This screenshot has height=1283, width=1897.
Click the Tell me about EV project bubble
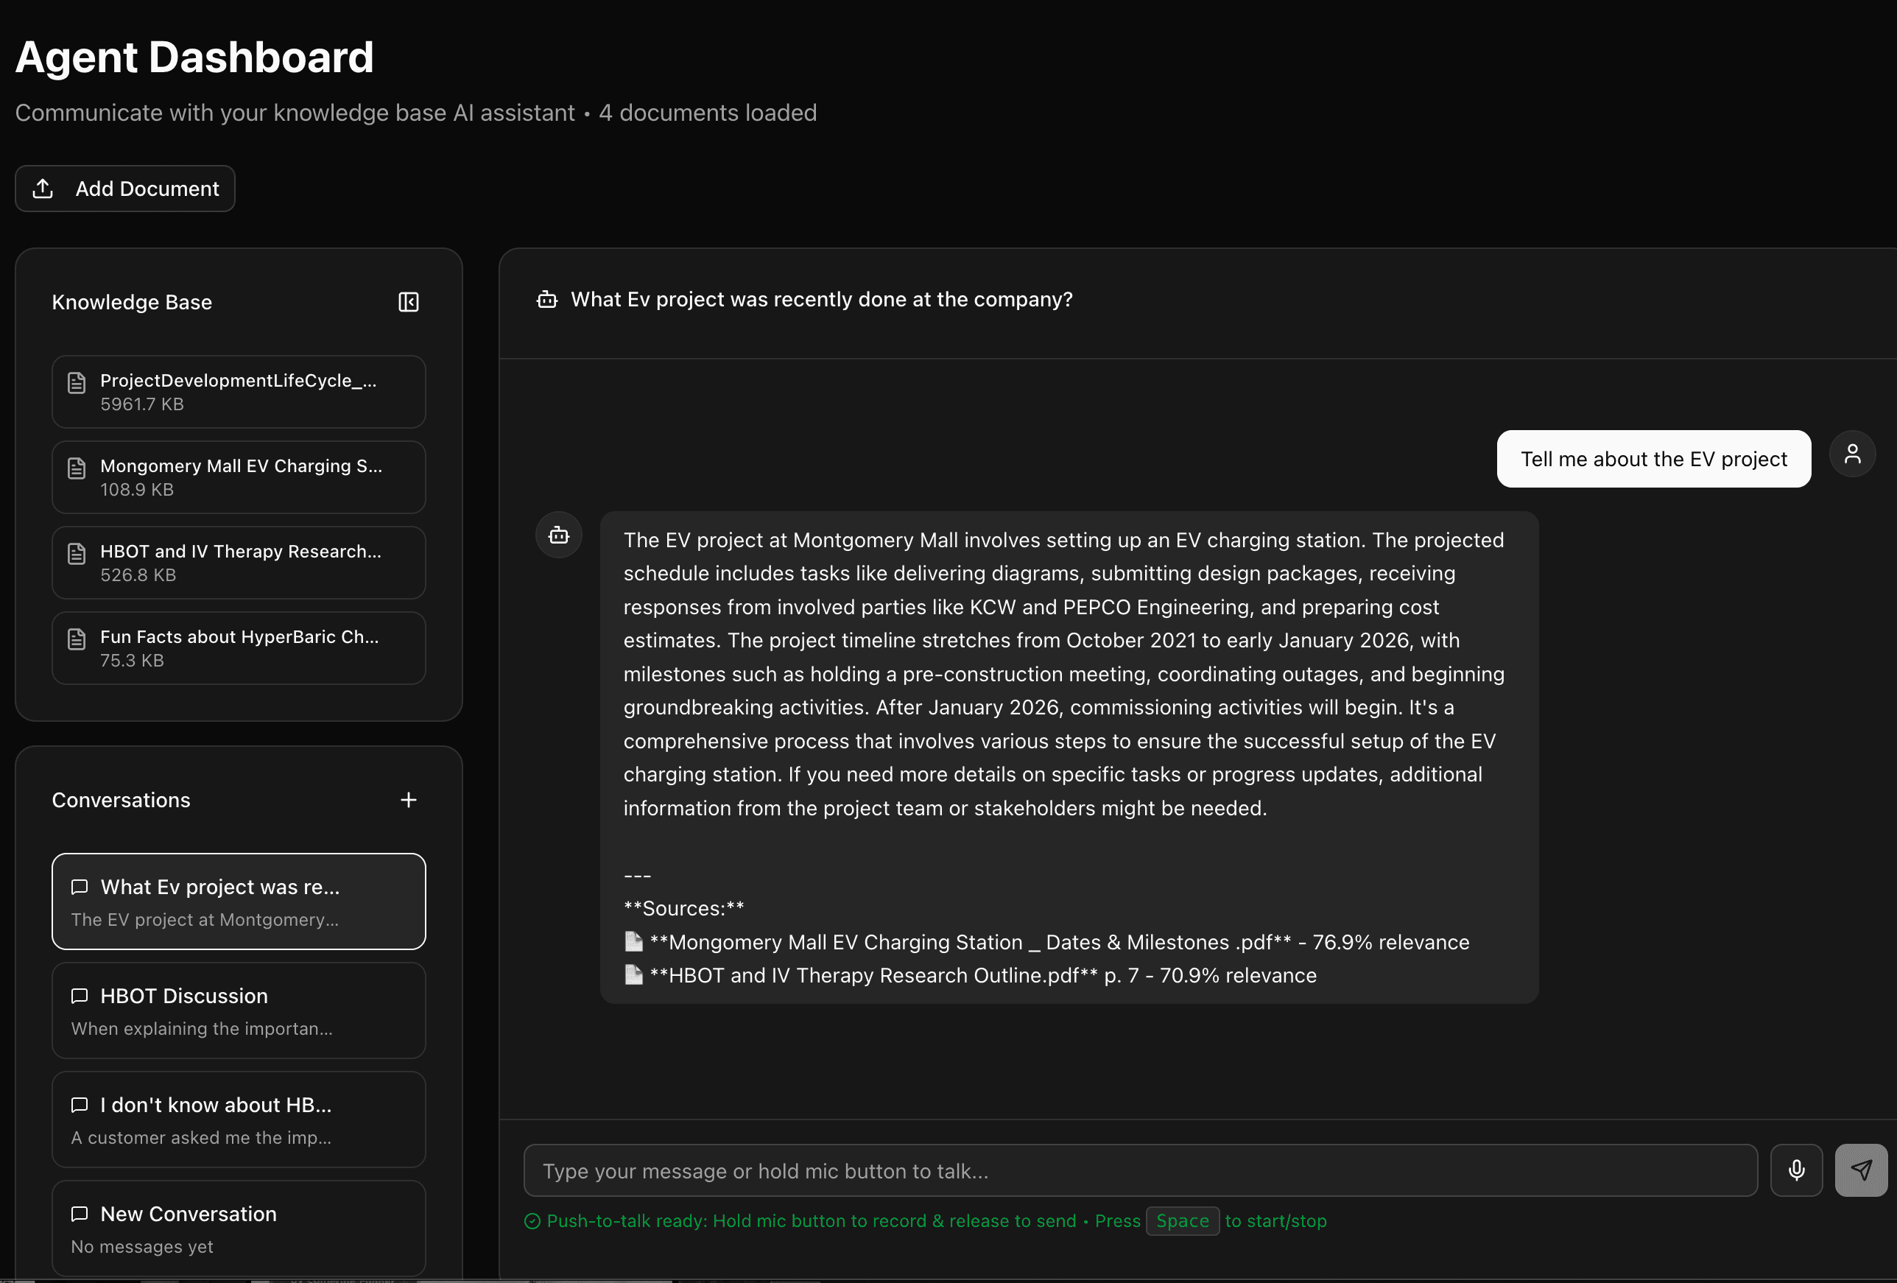click(x=1653, y=460)
